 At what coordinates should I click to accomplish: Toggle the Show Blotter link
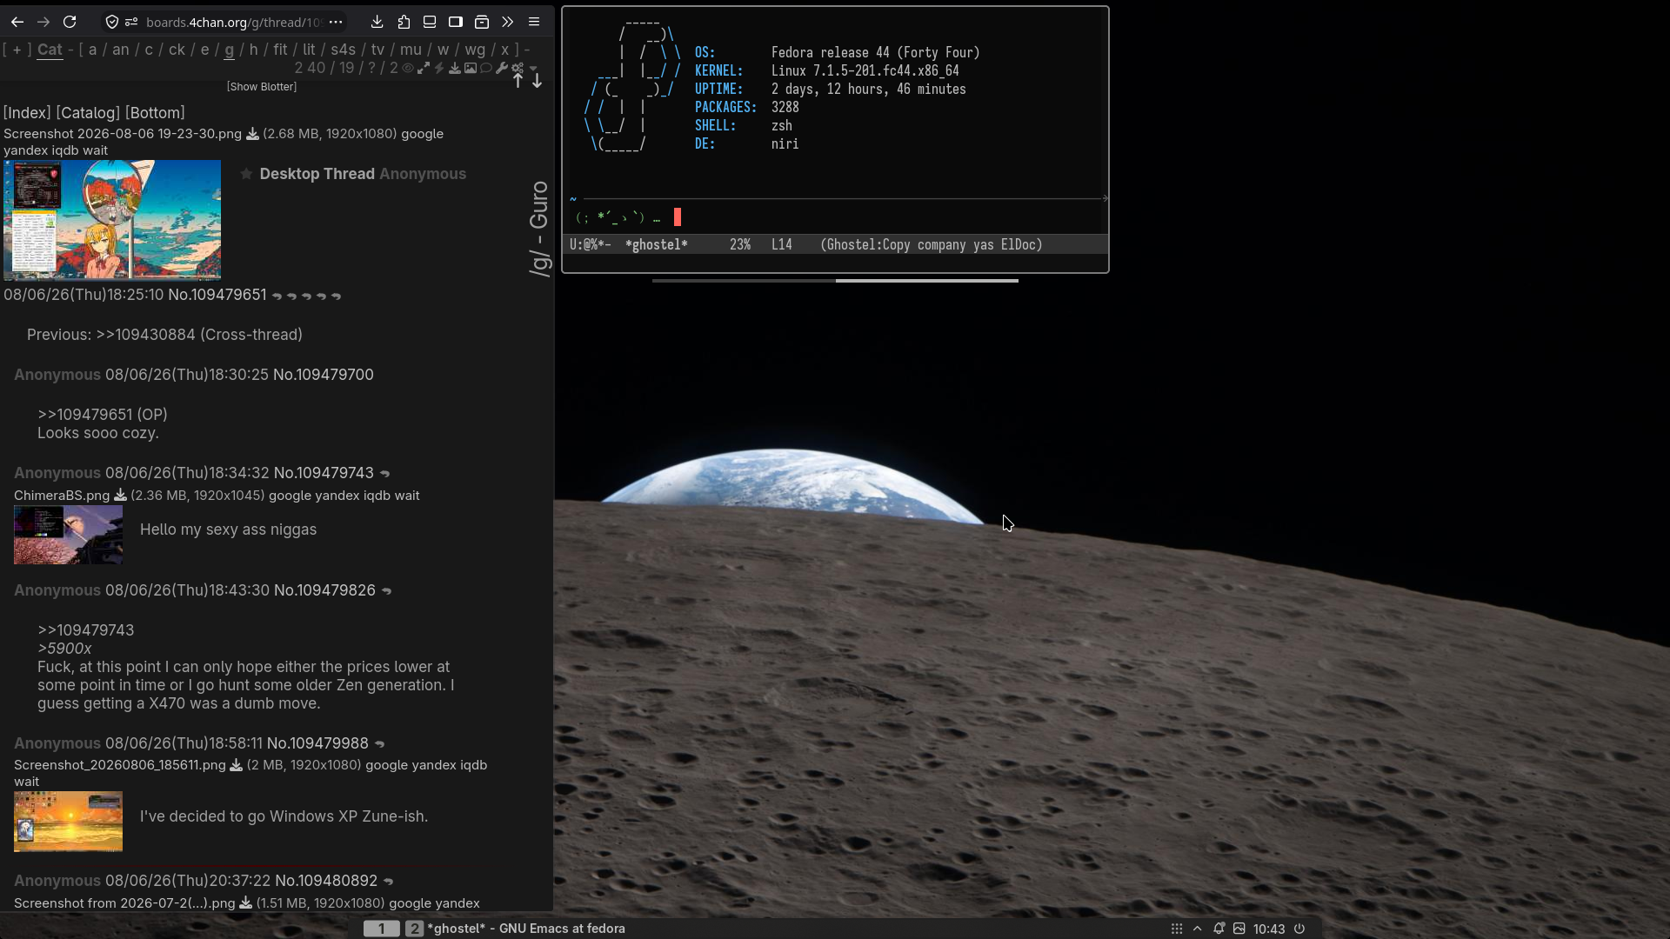[262, 87]
